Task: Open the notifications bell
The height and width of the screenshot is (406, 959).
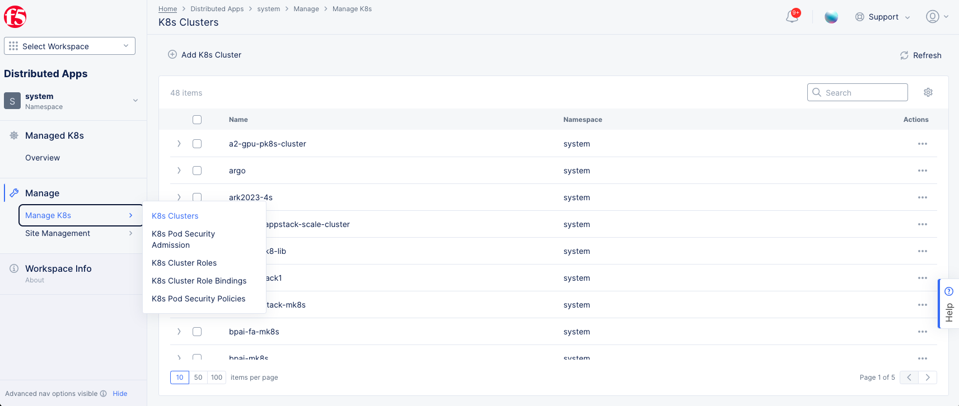Action: tap(792, 16)
